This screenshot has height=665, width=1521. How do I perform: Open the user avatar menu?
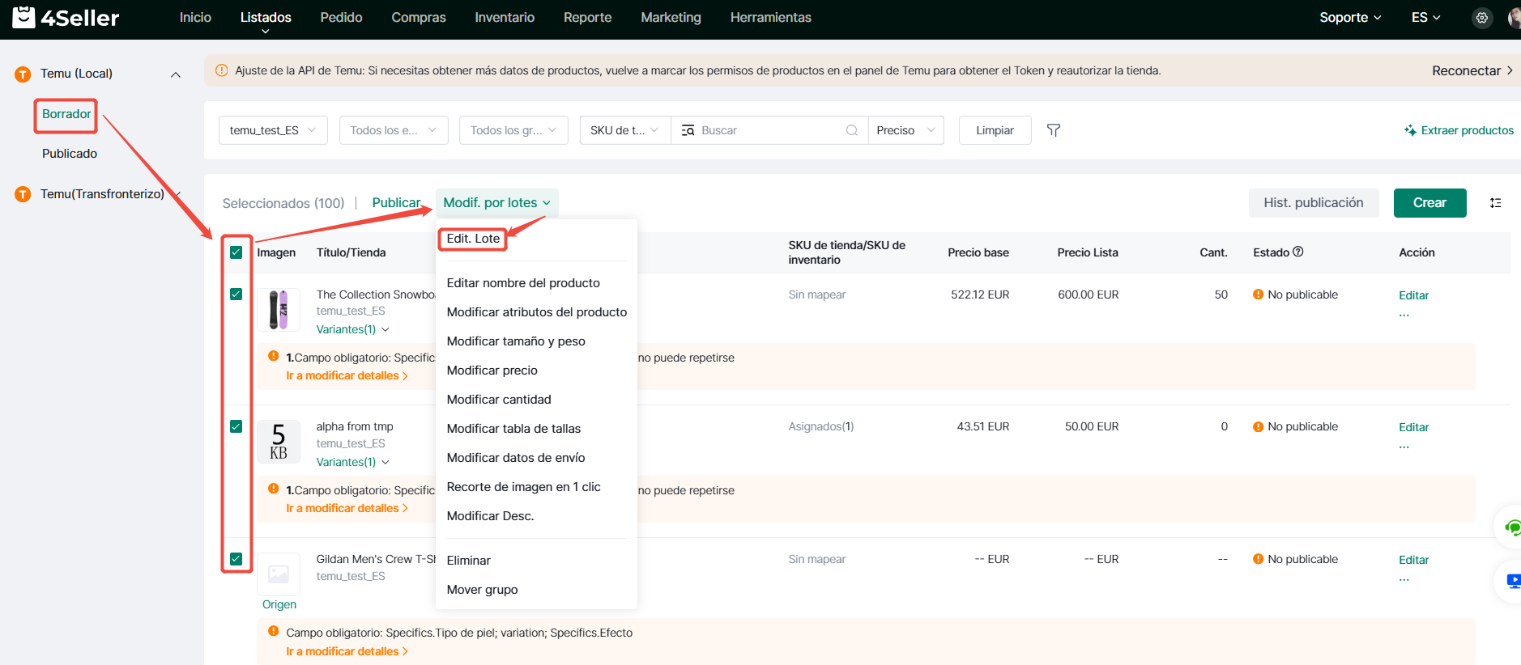click(x=1514, y=18)
